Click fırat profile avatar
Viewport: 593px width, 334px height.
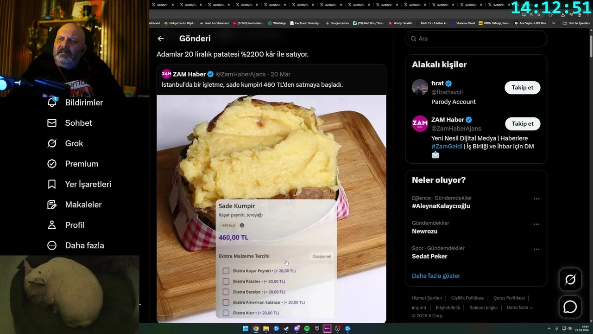point(420,87)
